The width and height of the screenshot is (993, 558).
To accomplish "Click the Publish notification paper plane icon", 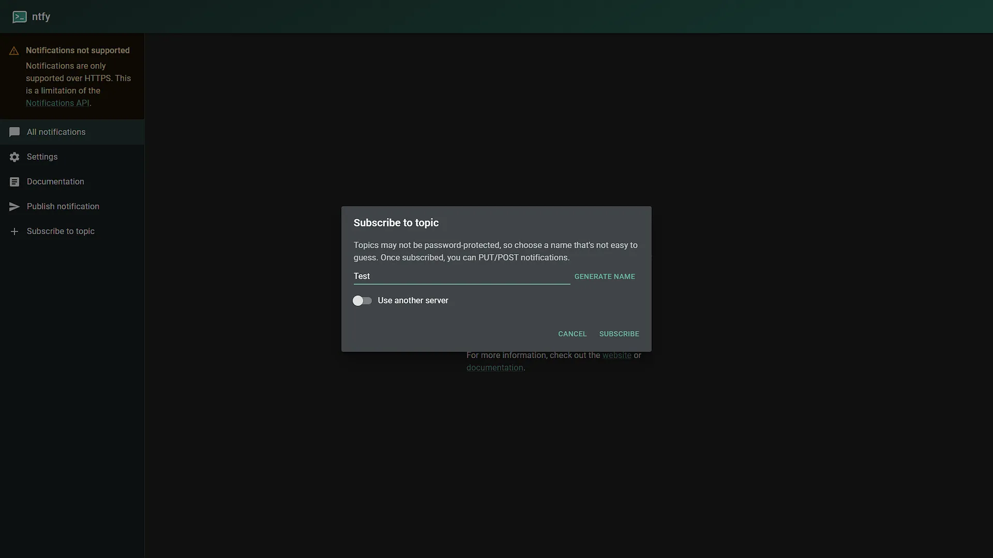I will pos(14,207).
